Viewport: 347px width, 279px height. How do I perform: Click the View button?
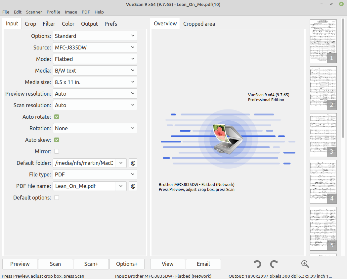pos(167,264)
